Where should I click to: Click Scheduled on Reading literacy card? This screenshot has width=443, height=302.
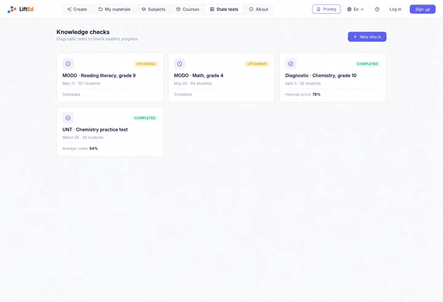click(71, 94)
